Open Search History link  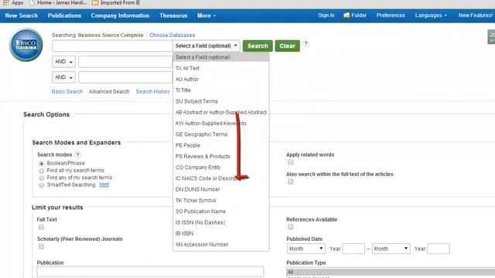coord(153,91)
